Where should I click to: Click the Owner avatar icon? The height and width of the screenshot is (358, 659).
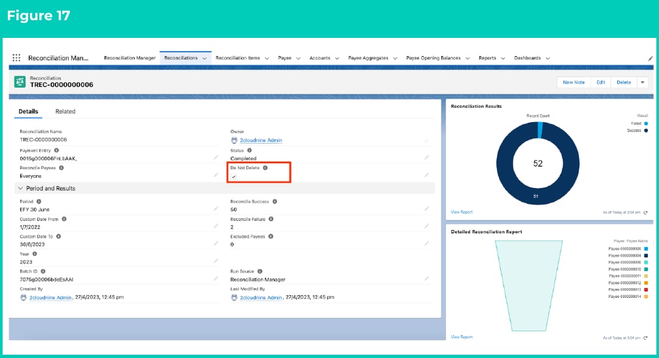tap(234, 140)
